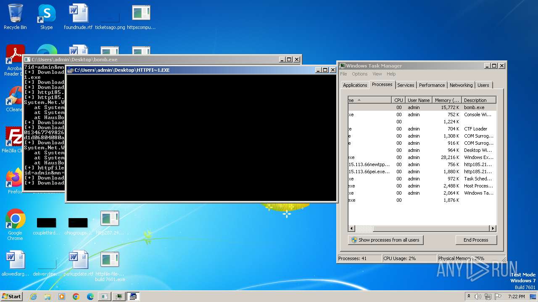Open Internet Explorer from the taskbar
The image size is (538, 302).
(x=33, y=297)
